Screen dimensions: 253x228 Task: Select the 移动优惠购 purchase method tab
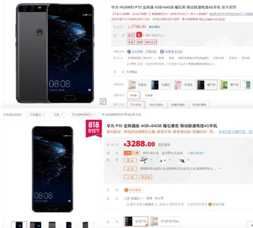coord(199,105)
